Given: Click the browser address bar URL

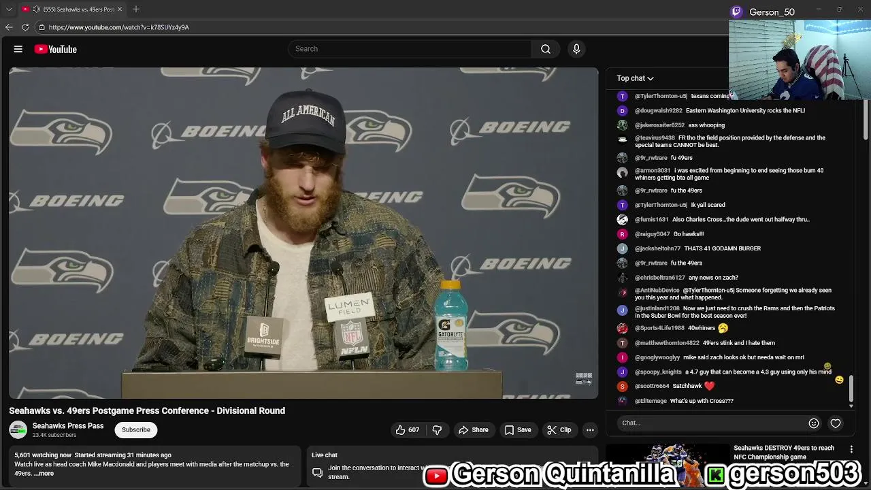Looking at the screenshot, I should [x=119, y=27].
